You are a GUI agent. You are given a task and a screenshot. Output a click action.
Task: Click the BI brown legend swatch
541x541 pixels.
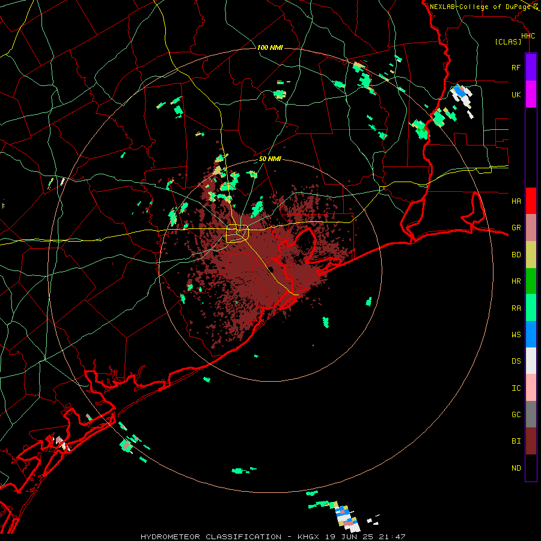click(531, 441)
